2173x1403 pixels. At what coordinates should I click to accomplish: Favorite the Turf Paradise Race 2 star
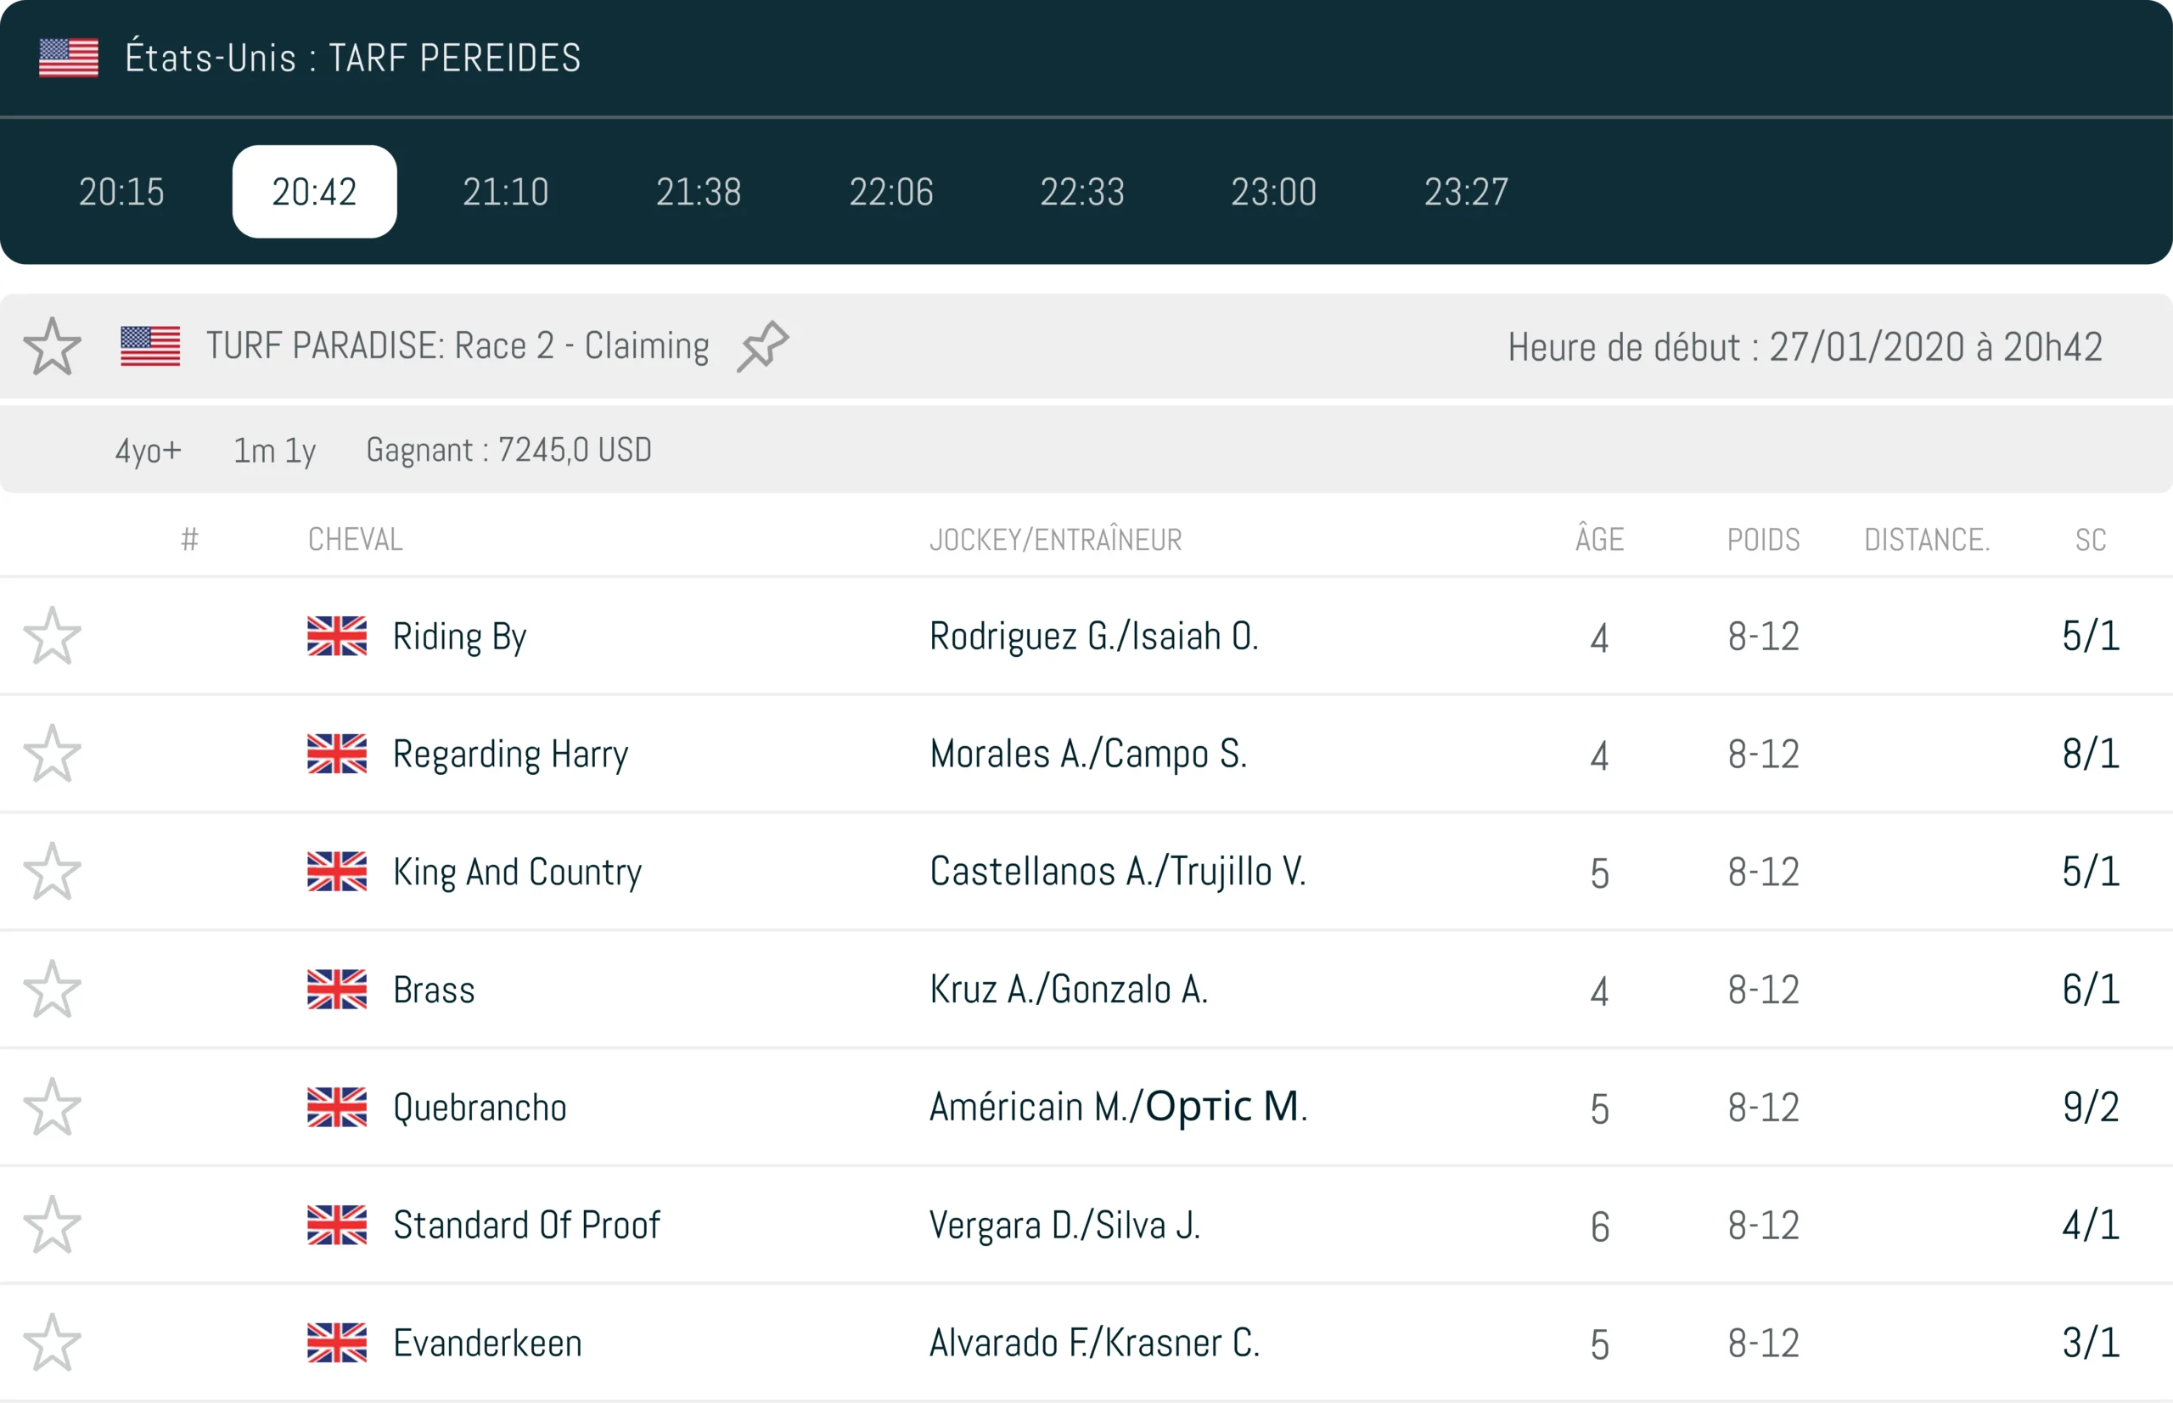[x=52, y=347]
